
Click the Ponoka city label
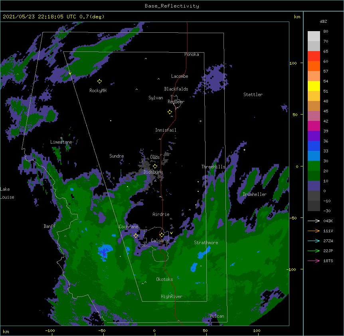192,54
